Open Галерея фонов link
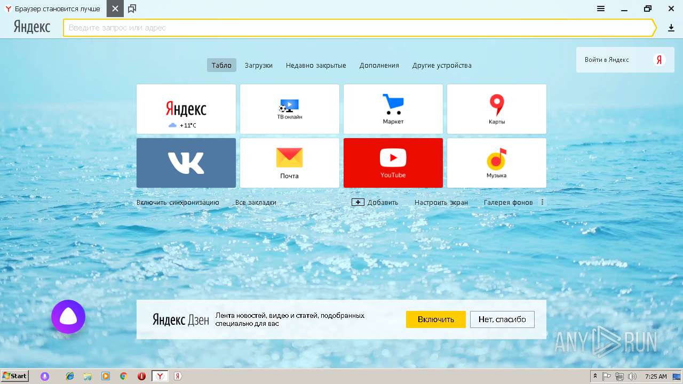 [x=509, y=202]
